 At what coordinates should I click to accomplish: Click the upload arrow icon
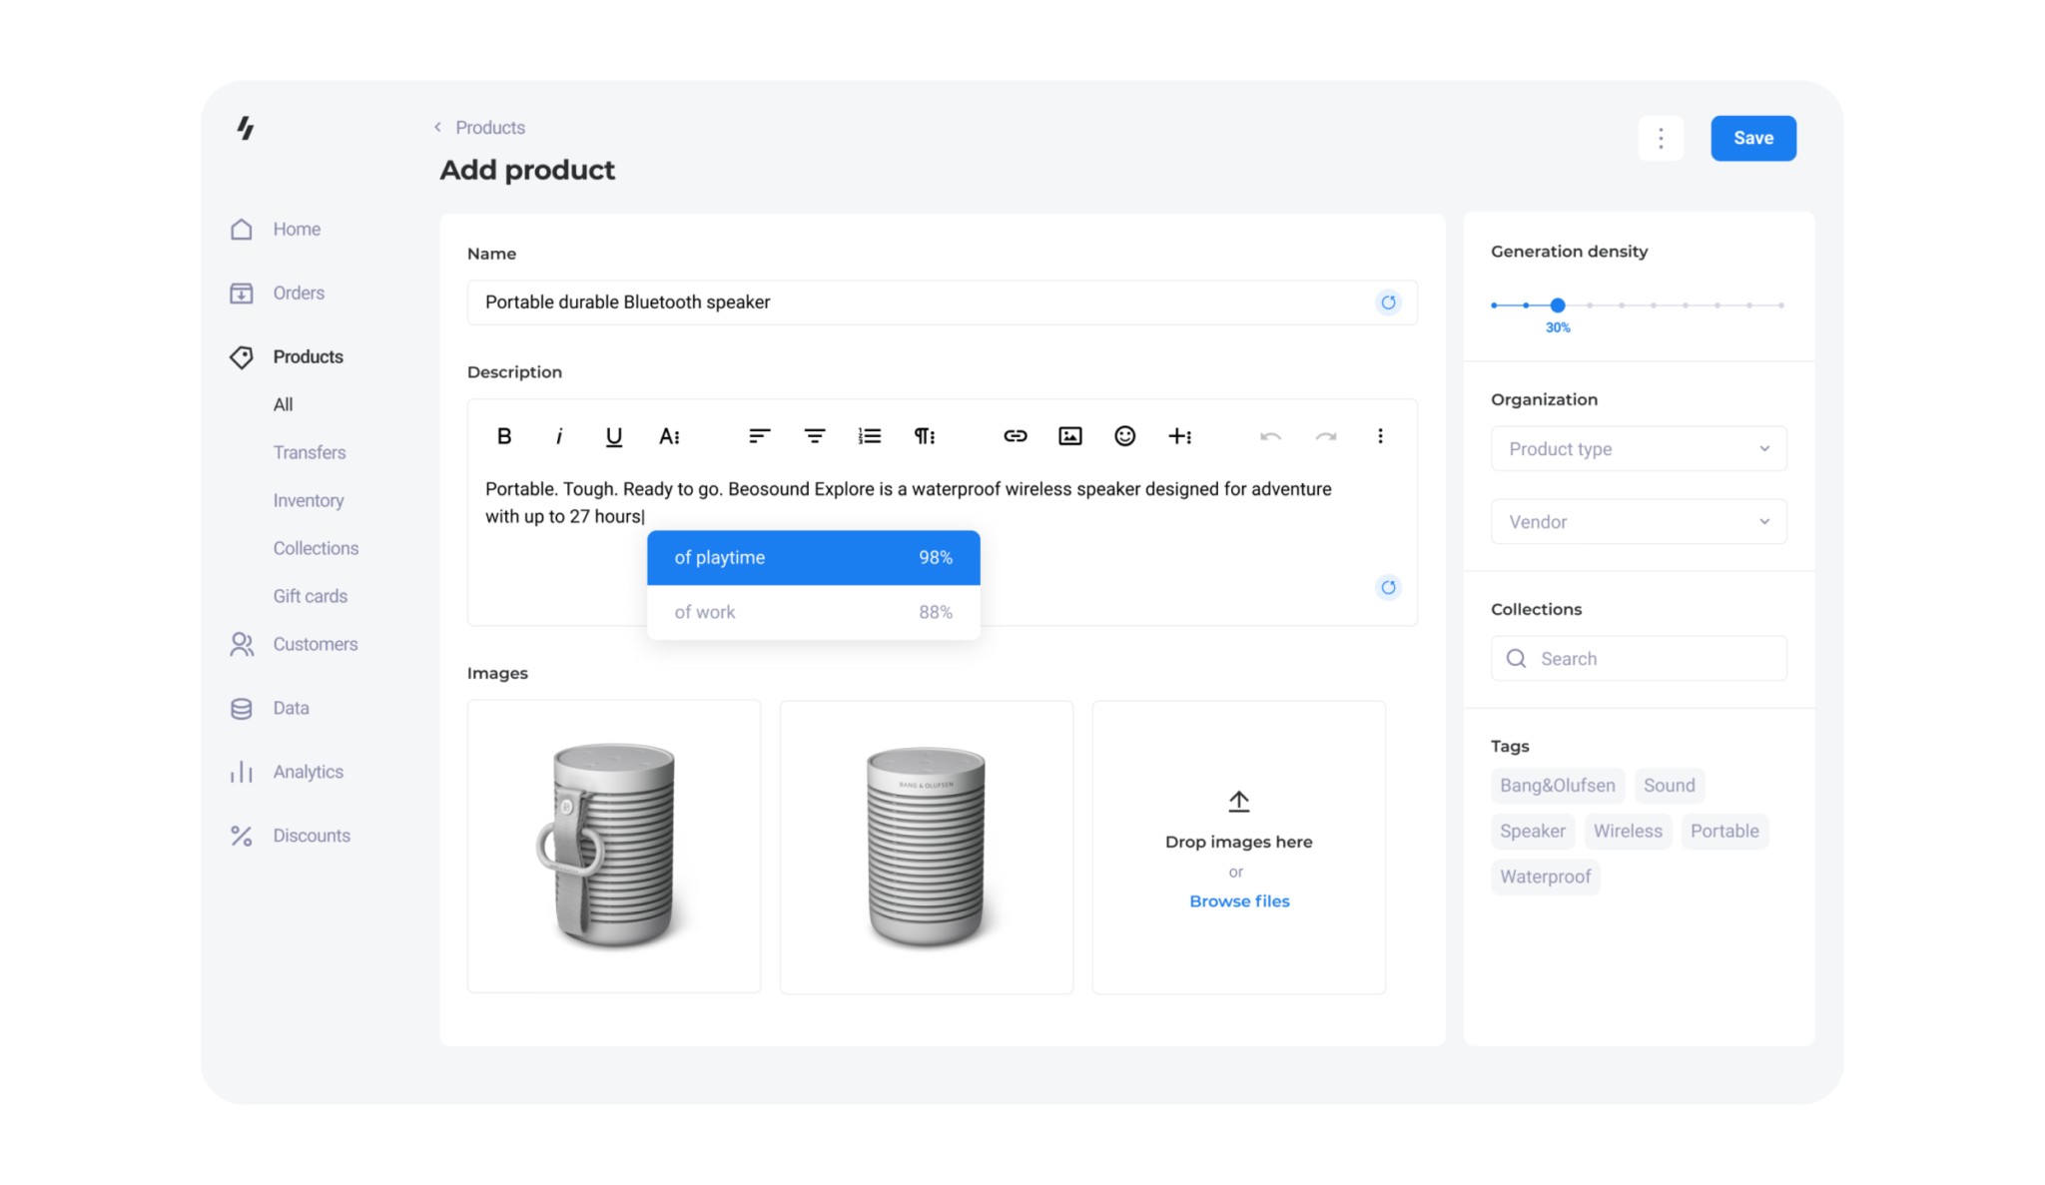click(1238, 801)
